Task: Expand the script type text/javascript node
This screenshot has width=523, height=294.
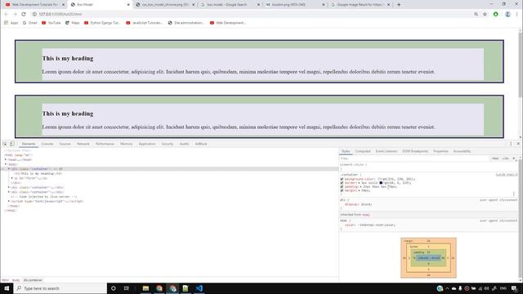Action: (x=9, y=202)
